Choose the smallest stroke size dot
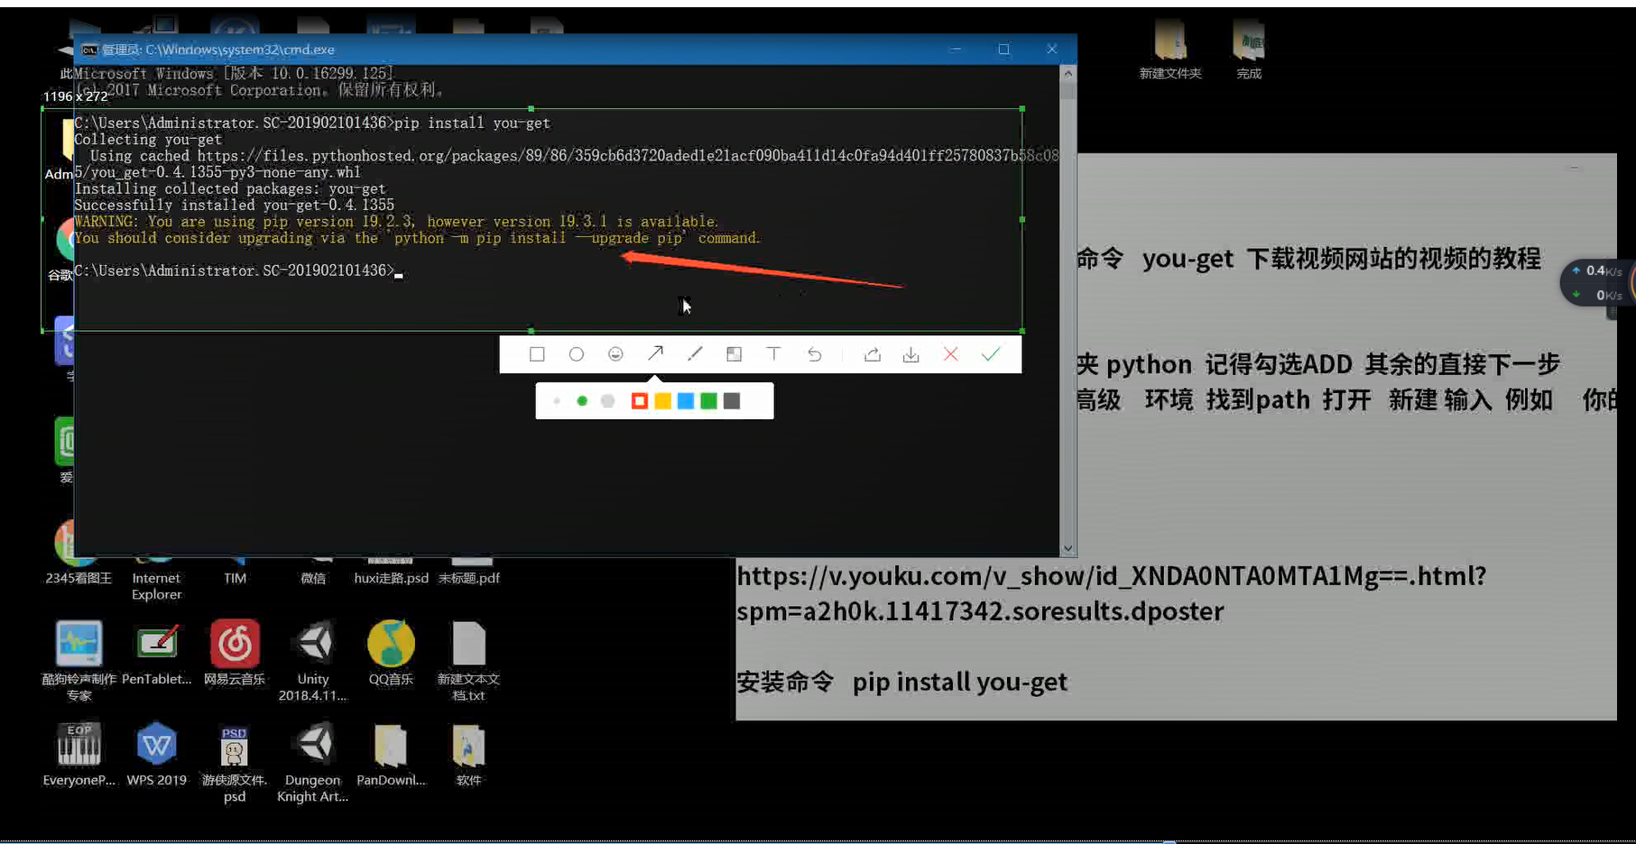 (x=557, y=401)
